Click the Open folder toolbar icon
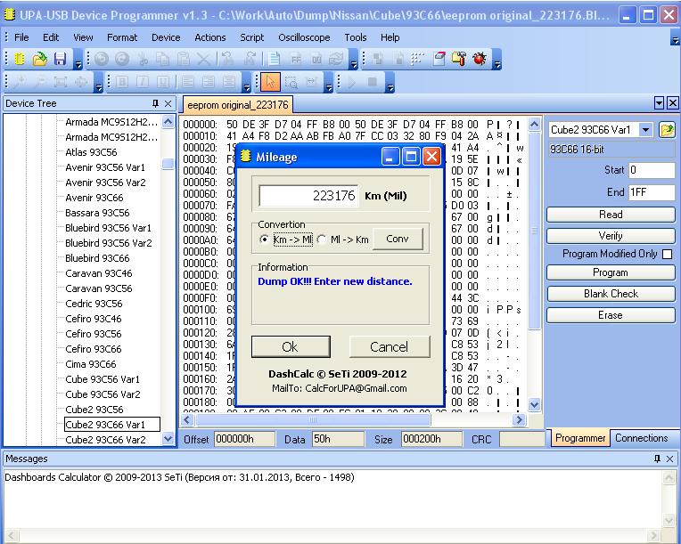This screenshot has width=681, height=544. click(40, 60)
